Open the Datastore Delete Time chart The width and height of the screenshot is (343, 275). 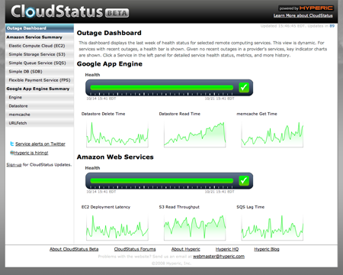tap(117, 134)
